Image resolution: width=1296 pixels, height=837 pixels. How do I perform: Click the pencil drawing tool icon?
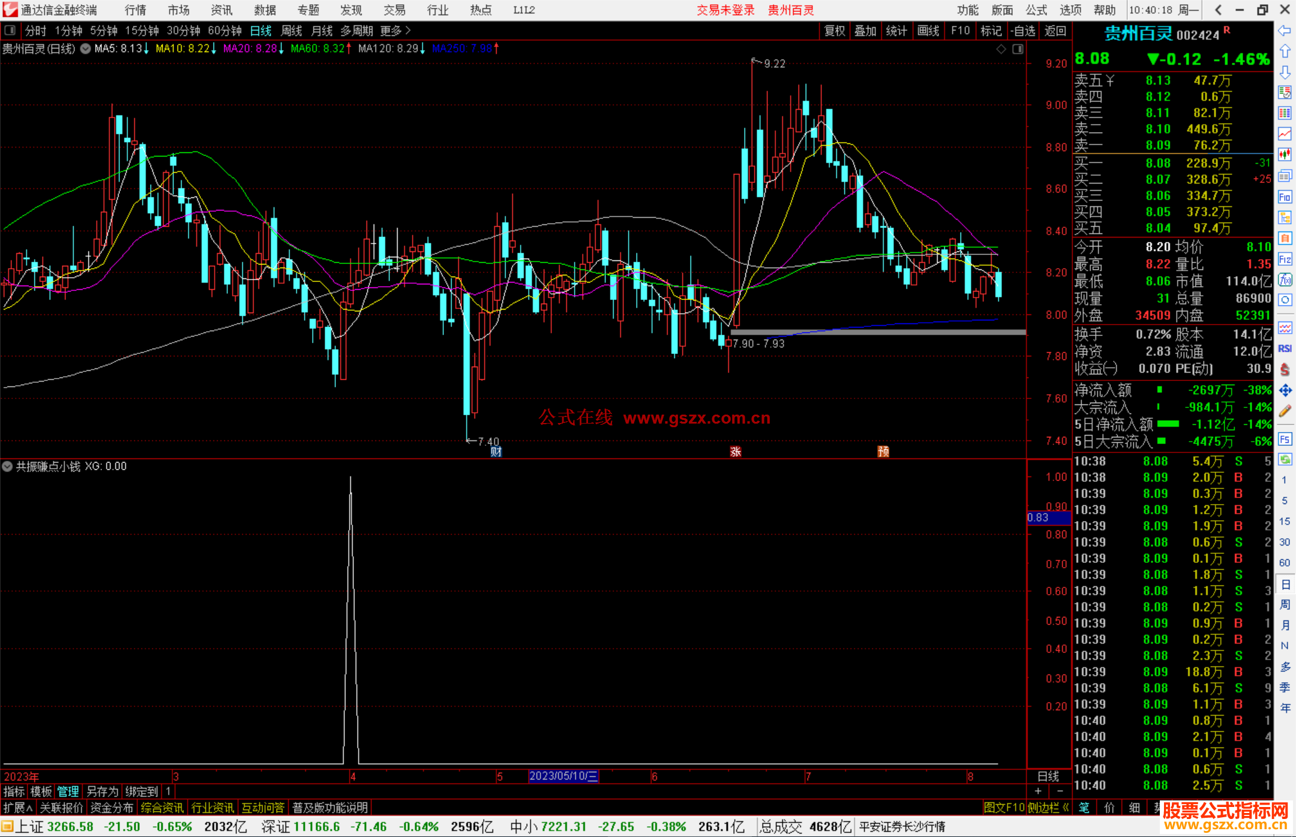click(1285, 411)
